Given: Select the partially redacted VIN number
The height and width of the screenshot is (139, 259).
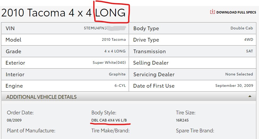Looking at the screenshot, I should 105,28.
